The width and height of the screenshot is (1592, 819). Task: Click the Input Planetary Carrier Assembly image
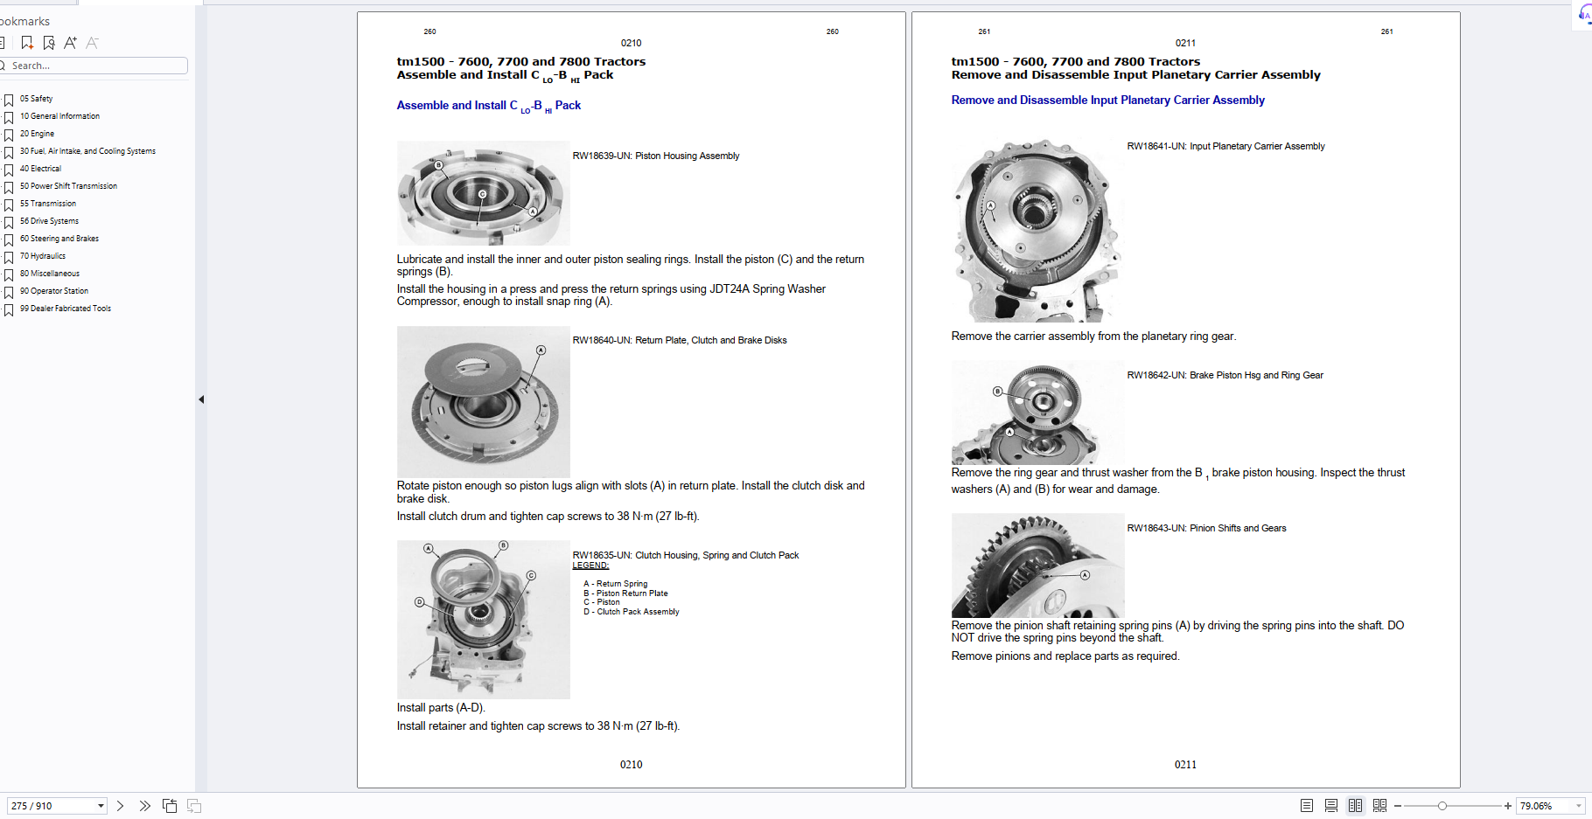pyautogui.click(x=1037, y=230)
